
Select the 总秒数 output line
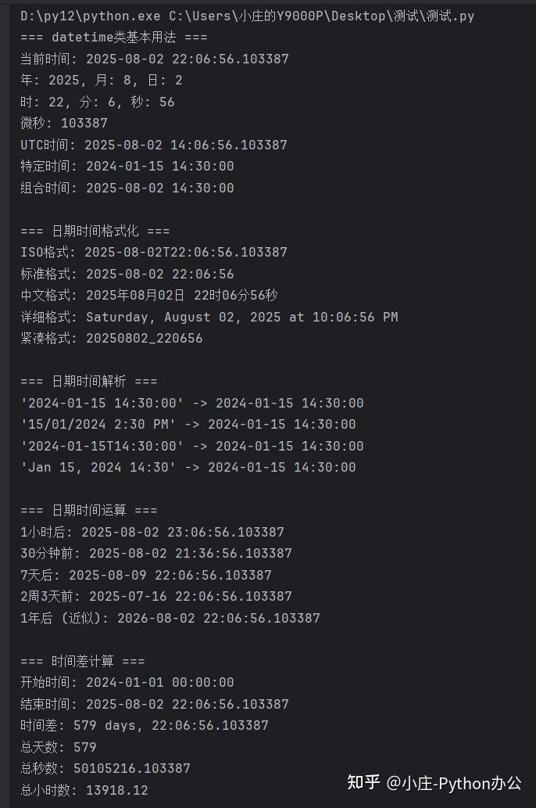(105, 768)
